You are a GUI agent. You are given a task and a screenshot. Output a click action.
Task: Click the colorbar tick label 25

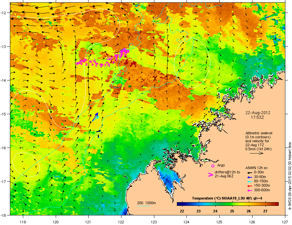point(232,211)
